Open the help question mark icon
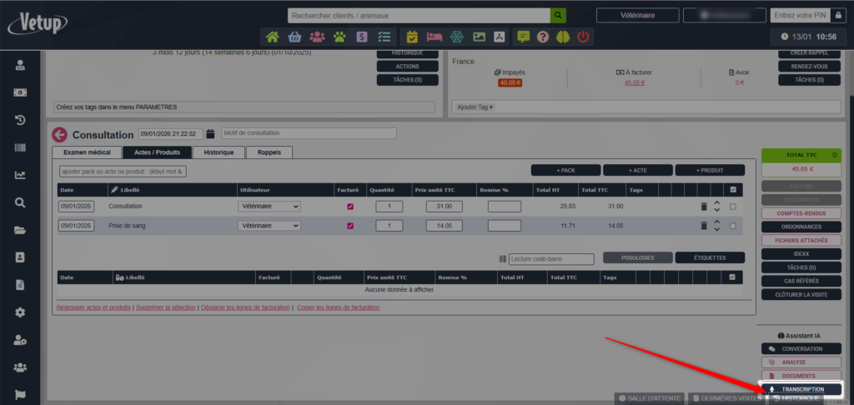Viewport: 854px width, 405px height. pos(543,37)
